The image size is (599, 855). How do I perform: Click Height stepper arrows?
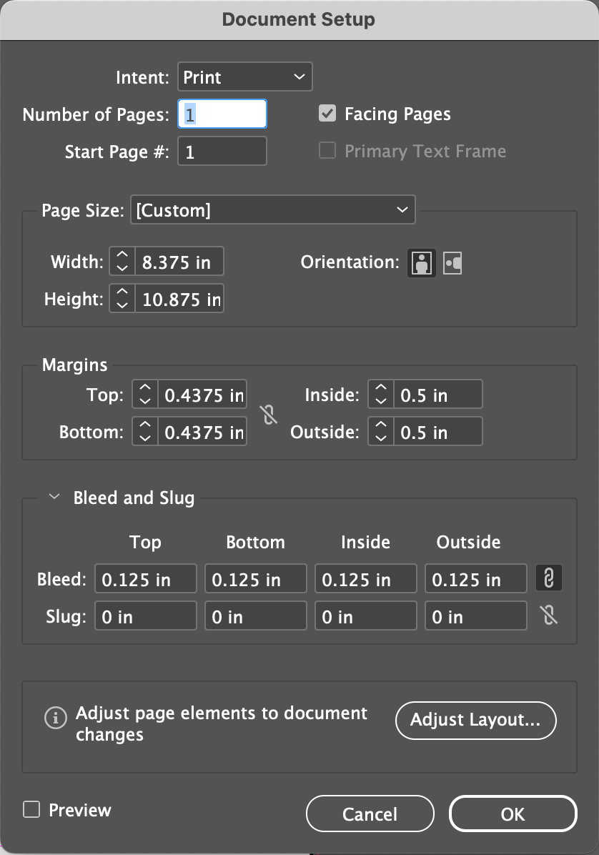click(x=122, y=298)
